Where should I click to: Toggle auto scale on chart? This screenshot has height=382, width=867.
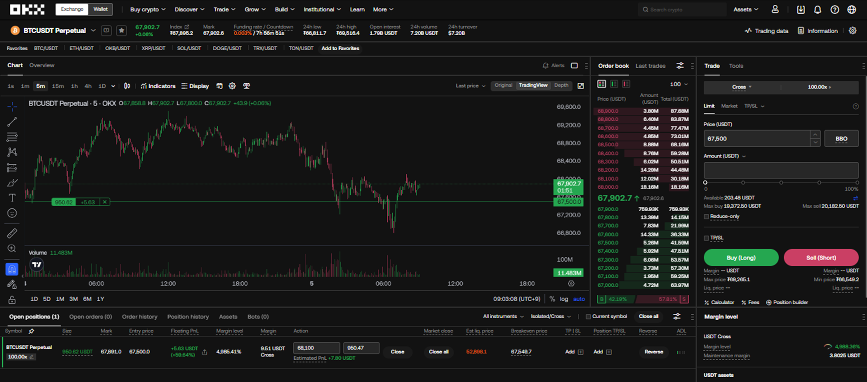point(579,299)
